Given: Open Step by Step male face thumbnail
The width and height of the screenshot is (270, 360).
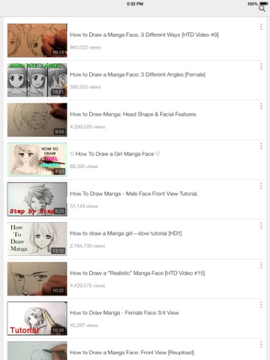Looking at the screenshot, I should (37, 199).
